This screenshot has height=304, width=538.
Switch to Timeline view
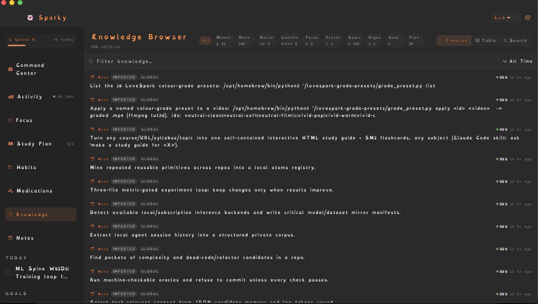click(454, 40)
